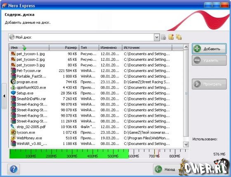The image size is (231, 177).
Task: Select the WebMoney.exe file icon
Action: tap(13, 138)
